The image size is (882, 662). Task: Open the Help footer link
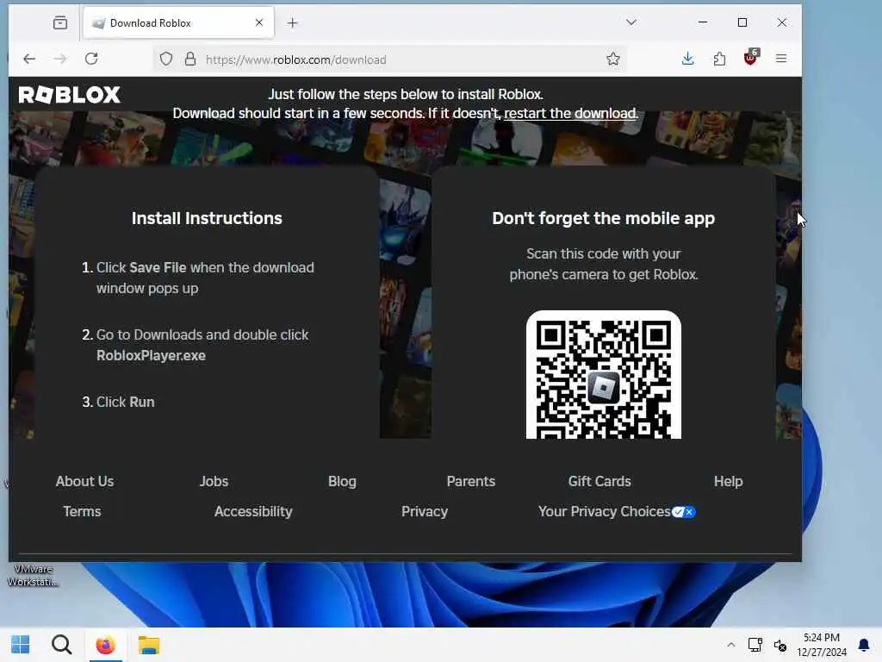point(729,481)
